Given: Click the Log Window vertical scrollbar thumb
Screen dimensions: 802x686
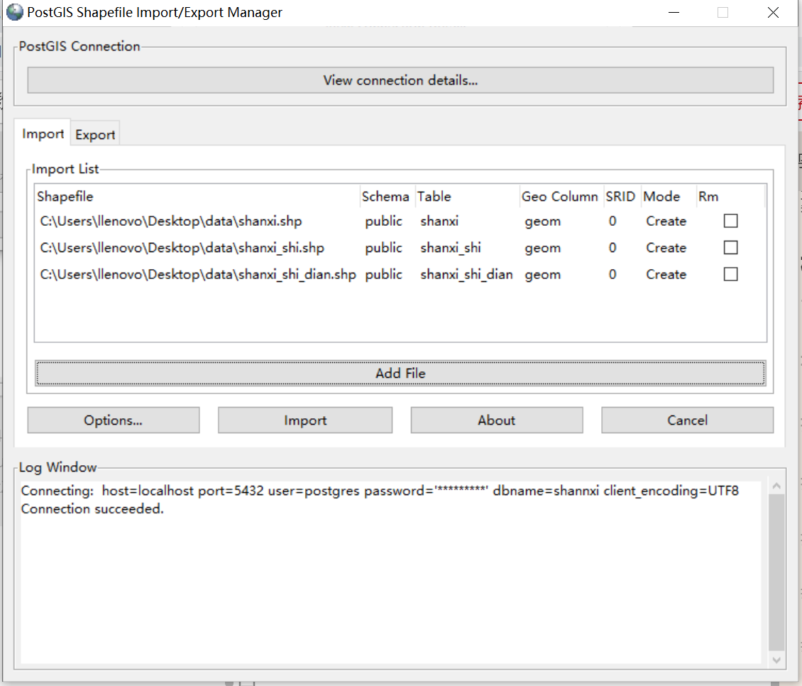Looking at the screenshot, I should 776,572.
